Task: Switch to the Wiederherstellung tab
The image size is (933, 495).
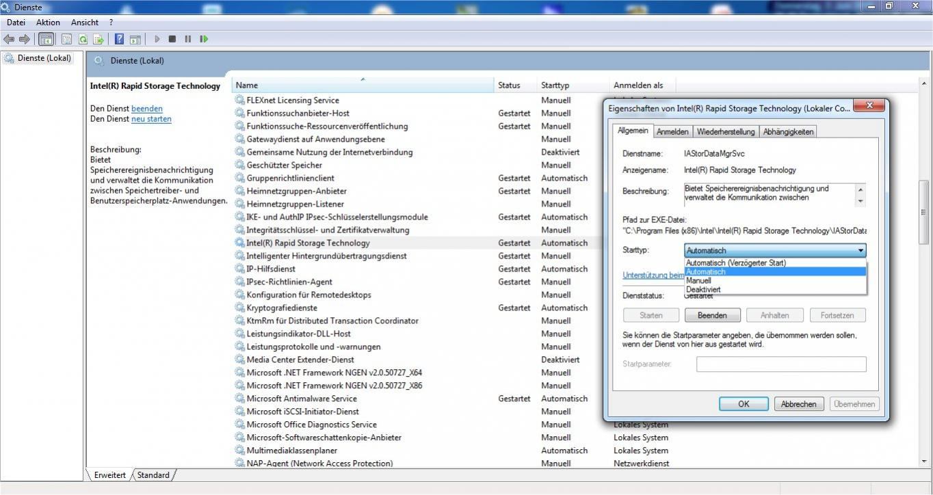Action: tap(726, 132)
